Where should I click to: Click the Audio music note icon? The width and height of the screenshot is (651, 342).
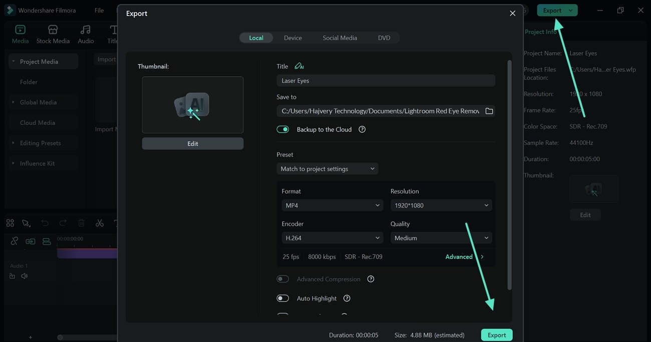[x=86, y=30]
